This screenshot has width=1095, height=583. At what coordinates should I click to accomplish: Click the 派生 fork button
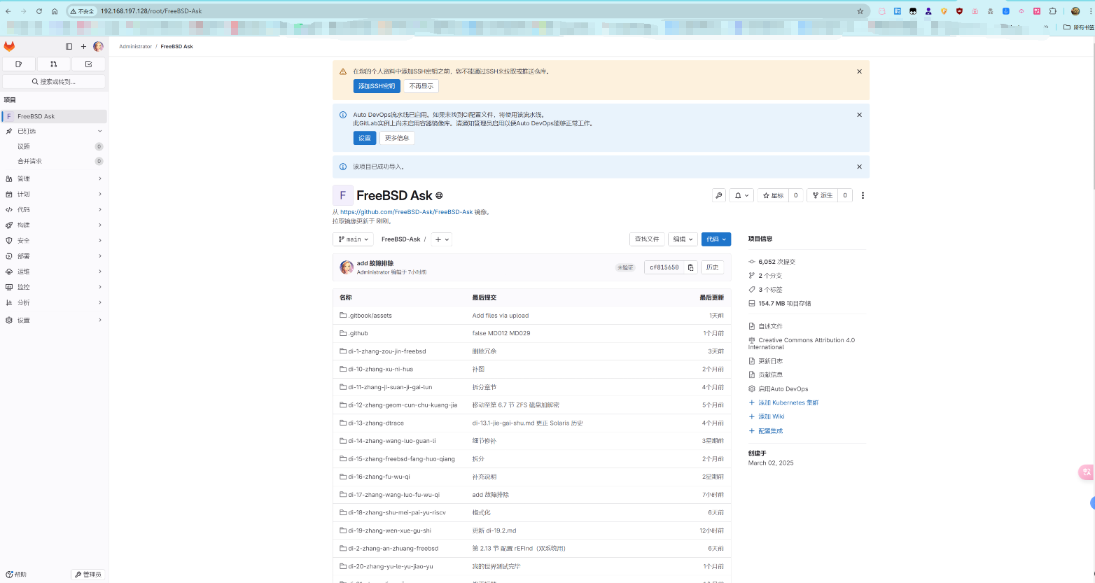point(822,195)
